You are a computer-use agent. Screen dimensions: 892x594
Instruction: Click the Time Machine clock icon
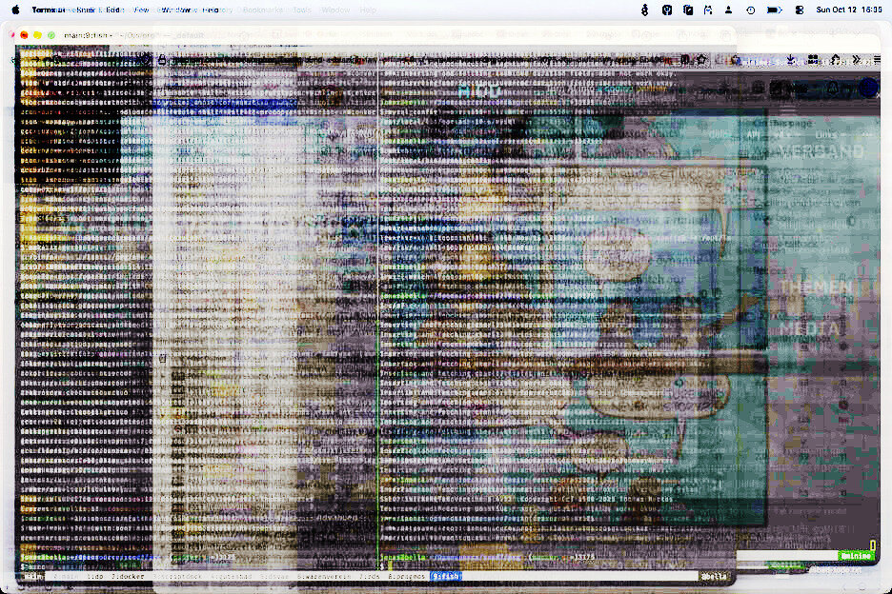[x=751, y=10]
